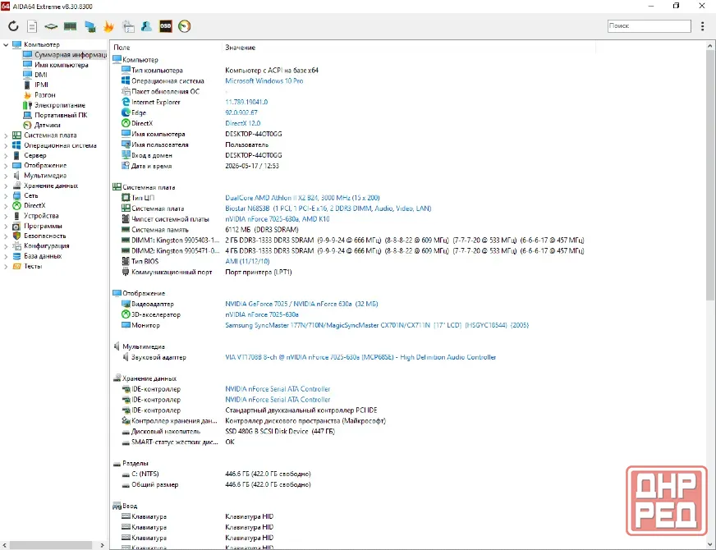716x550 pixels.
Task: Open the VIA VT1708B audio adapter link
Action: pyautogui.click(x=360, y=357)
